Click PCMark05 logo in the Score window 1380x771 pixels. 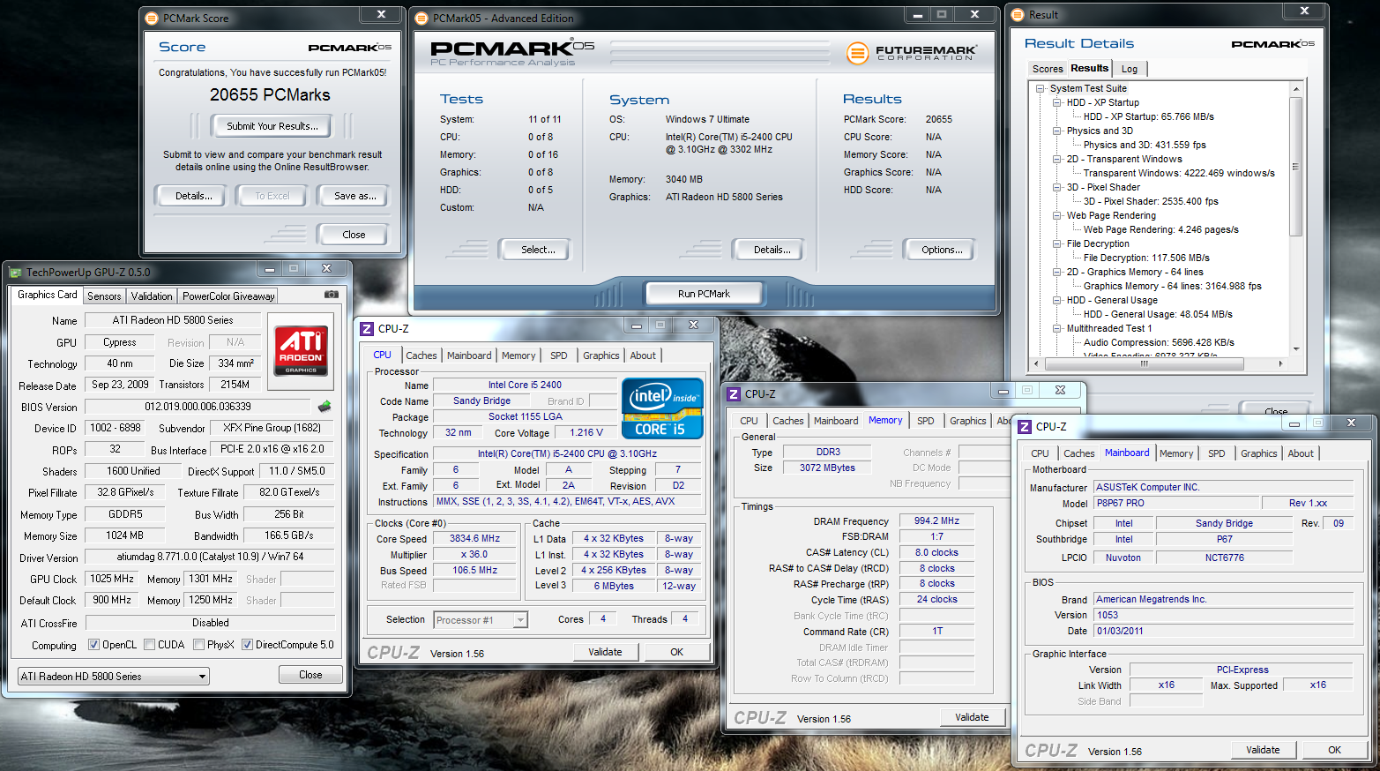click(350, 48)
